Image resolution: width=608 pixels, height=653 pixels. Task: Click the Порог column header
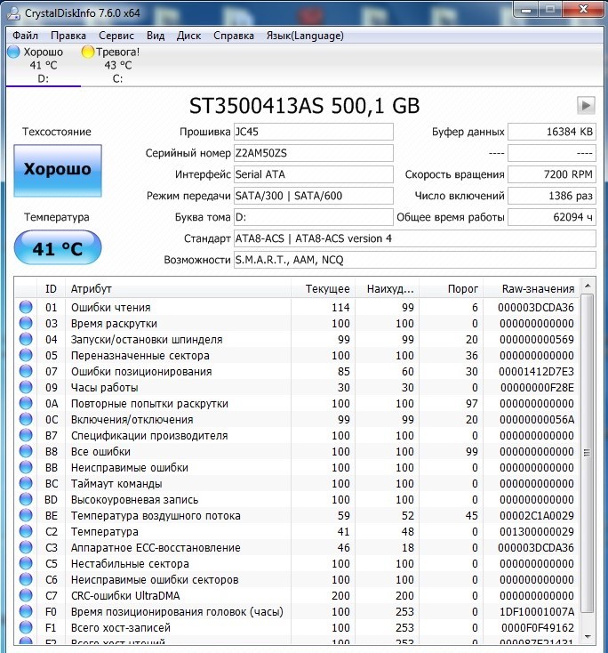(451, 288)
